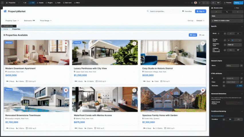
Task: Favorite the Luxury Penthouse with City View
Action: point(134,43)
